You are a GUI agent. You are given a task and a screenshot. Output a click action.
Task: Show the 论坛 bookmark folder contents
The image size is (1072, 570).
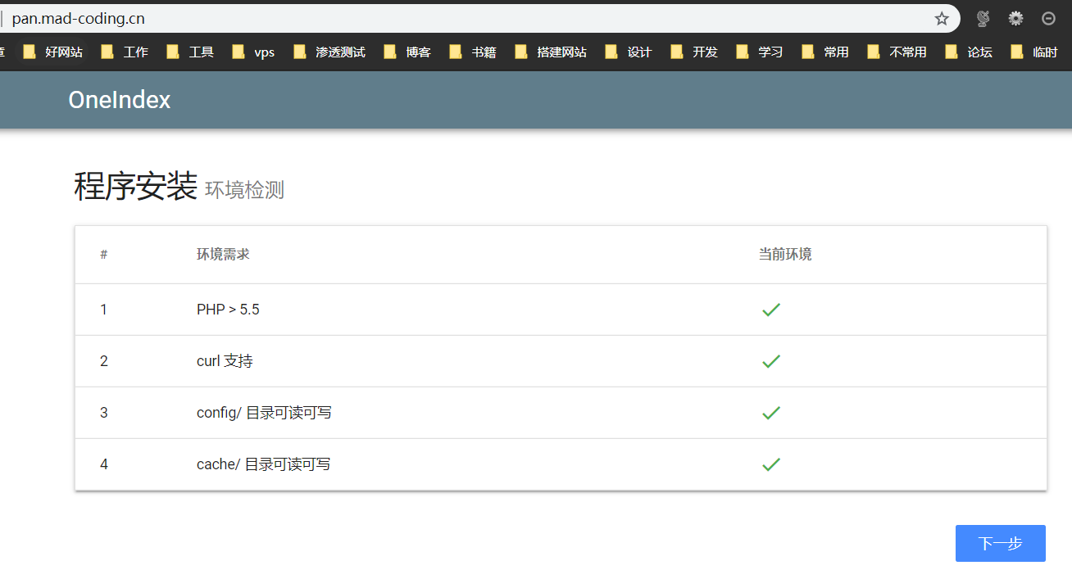970,52
